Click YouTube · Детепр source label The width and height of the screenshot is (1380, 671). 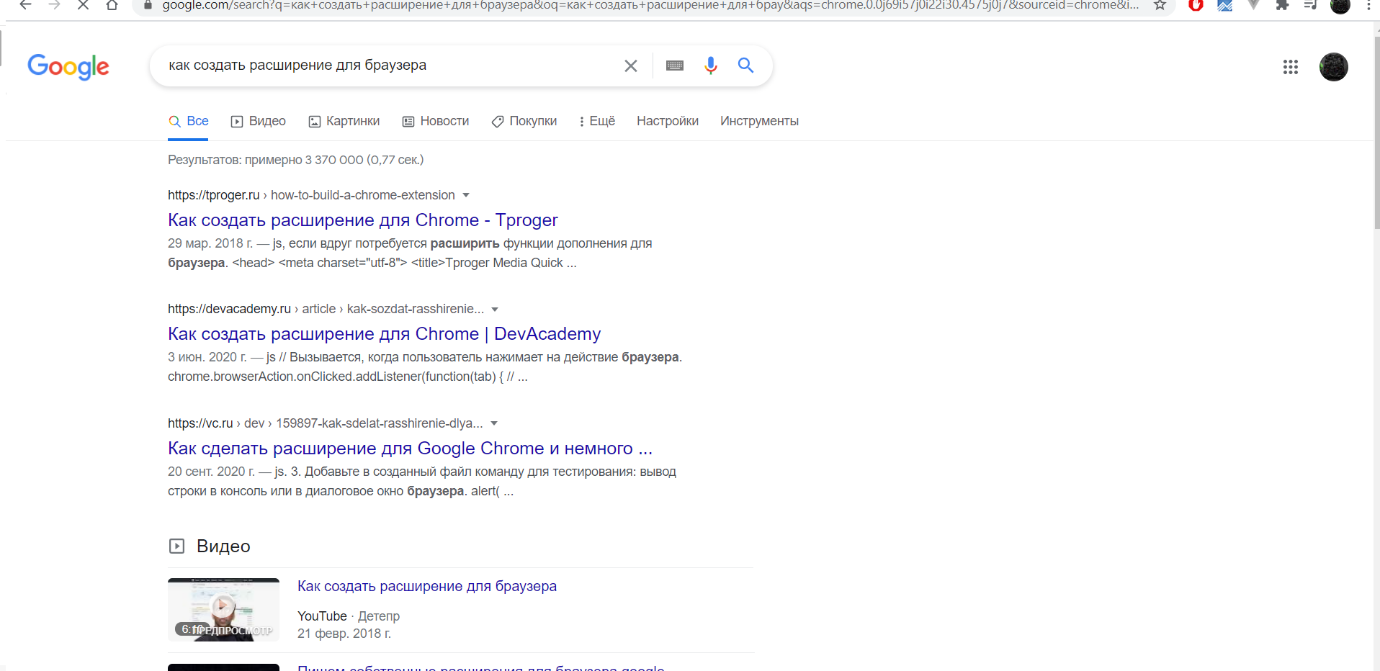tap(349, 616)
